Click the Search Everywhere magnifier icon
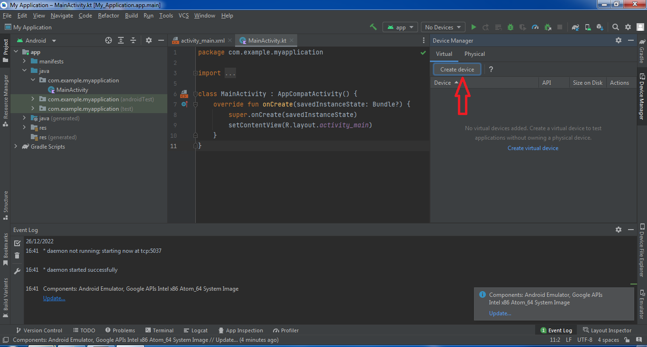Viewport: 647px width, 347px height. [615, 27]
